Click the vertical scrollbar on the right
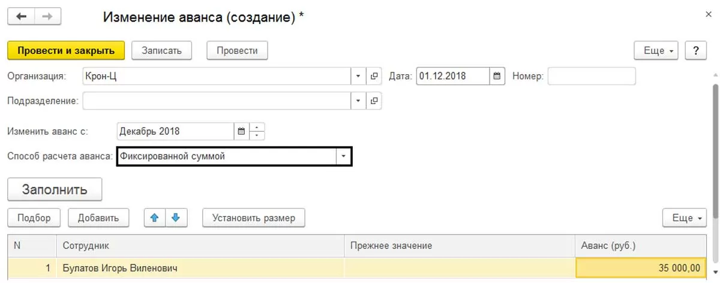720x283 pixels. click(715, 150)
